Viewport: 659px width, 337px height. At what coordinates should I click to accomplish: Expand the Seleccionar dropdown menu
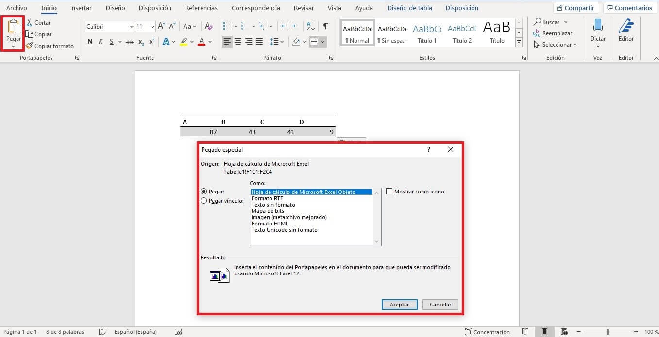[555, 45]
